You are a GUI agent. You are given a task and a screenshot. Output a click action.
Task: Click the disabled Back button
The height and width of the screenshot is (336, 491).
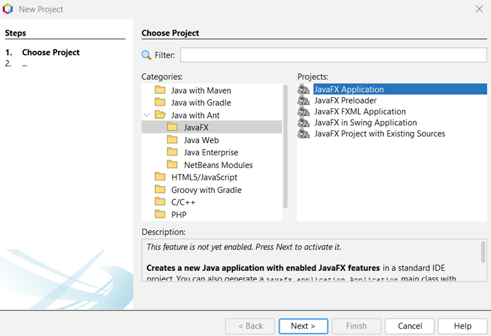[x=250, y=326]
